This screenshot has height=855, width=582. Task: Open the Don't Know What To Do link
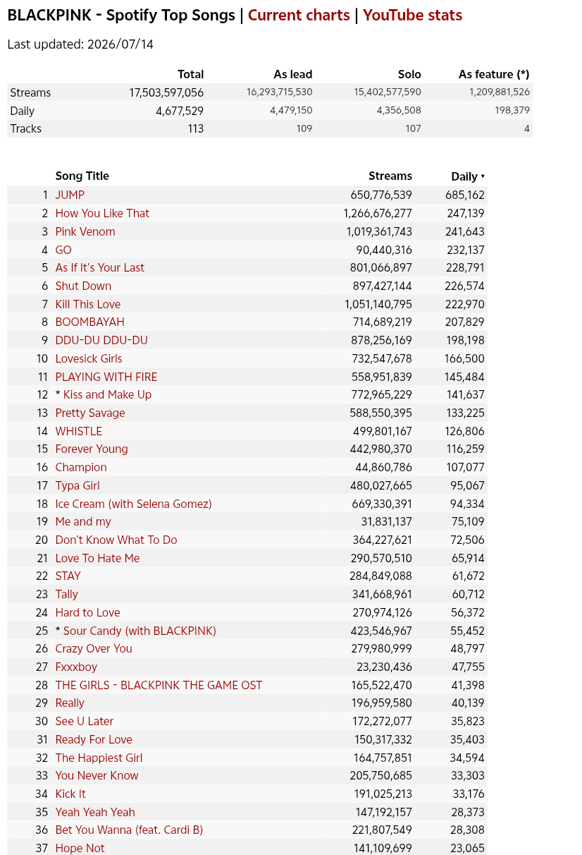(116, 540)
